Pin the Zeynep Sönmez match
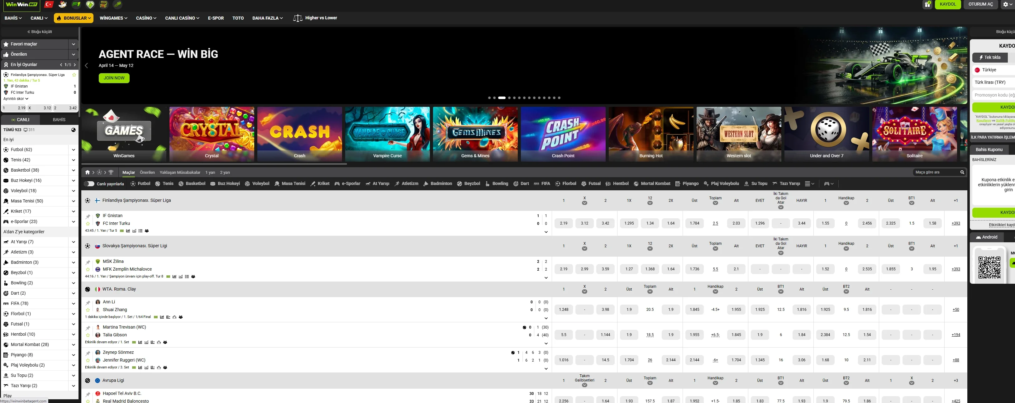Viewport: 1015px width, 403px height. click(88, 353)
